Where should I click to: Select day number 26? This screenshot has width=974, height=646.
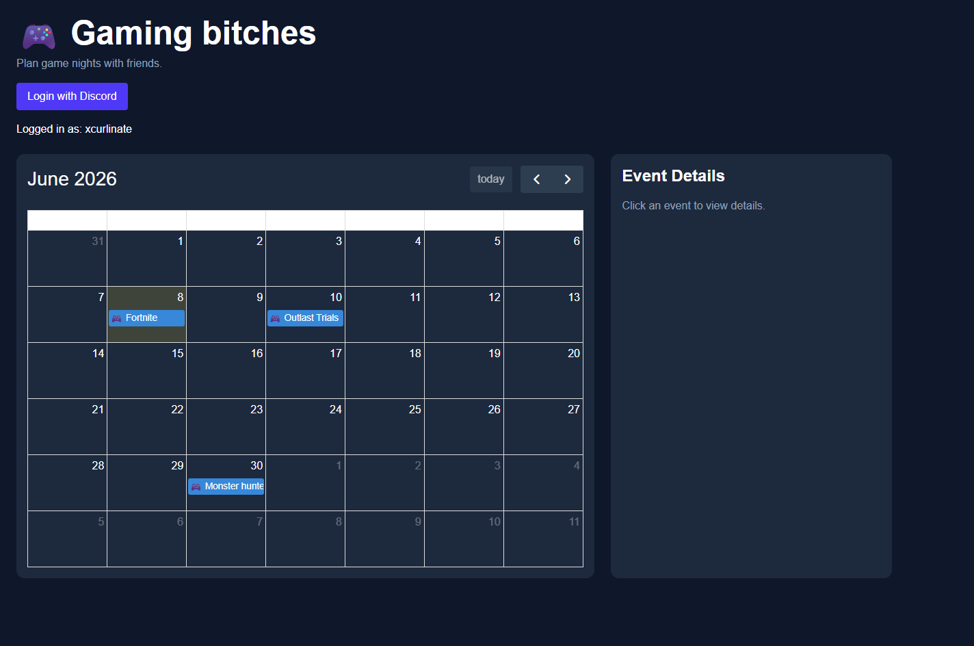tap(495, 409)
